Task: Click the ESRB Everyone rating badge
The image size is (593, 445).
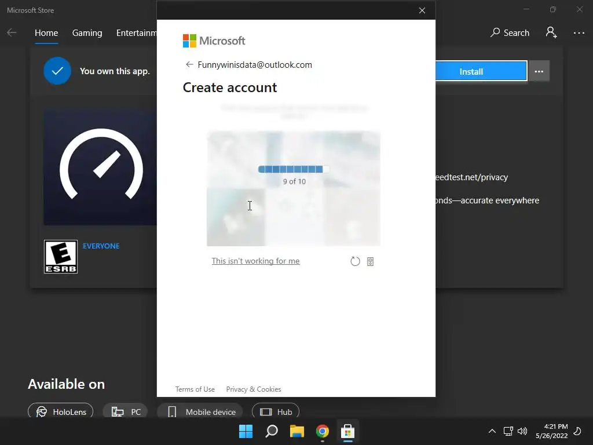Action: 60,257
